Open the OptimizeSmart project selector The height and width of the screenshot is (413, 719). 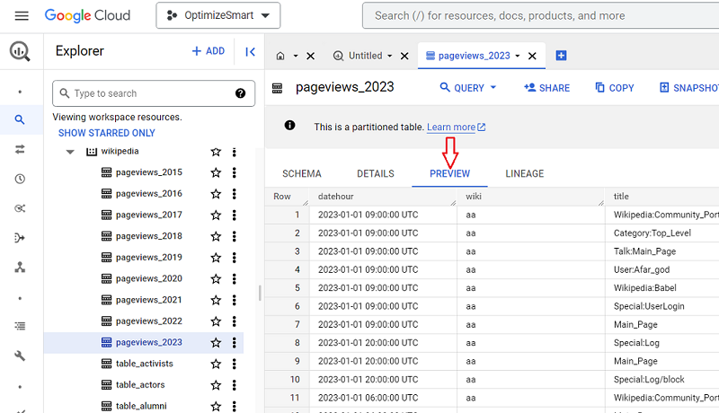coord(217,15)
